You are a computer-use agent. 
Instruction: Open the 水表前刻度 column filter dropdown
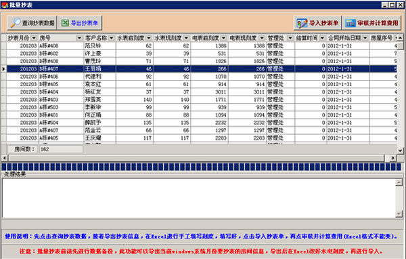click(149, 38)
